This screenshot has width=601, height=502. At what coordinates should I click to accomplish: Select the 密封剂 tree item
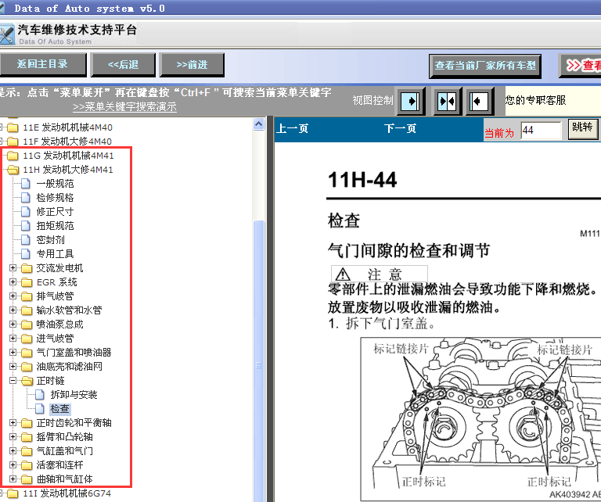[51, 240]
